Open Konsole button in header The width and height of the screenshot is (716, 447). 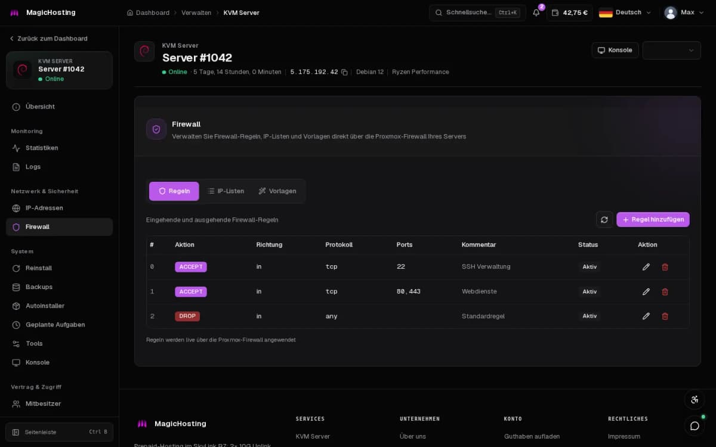[615, 50]
